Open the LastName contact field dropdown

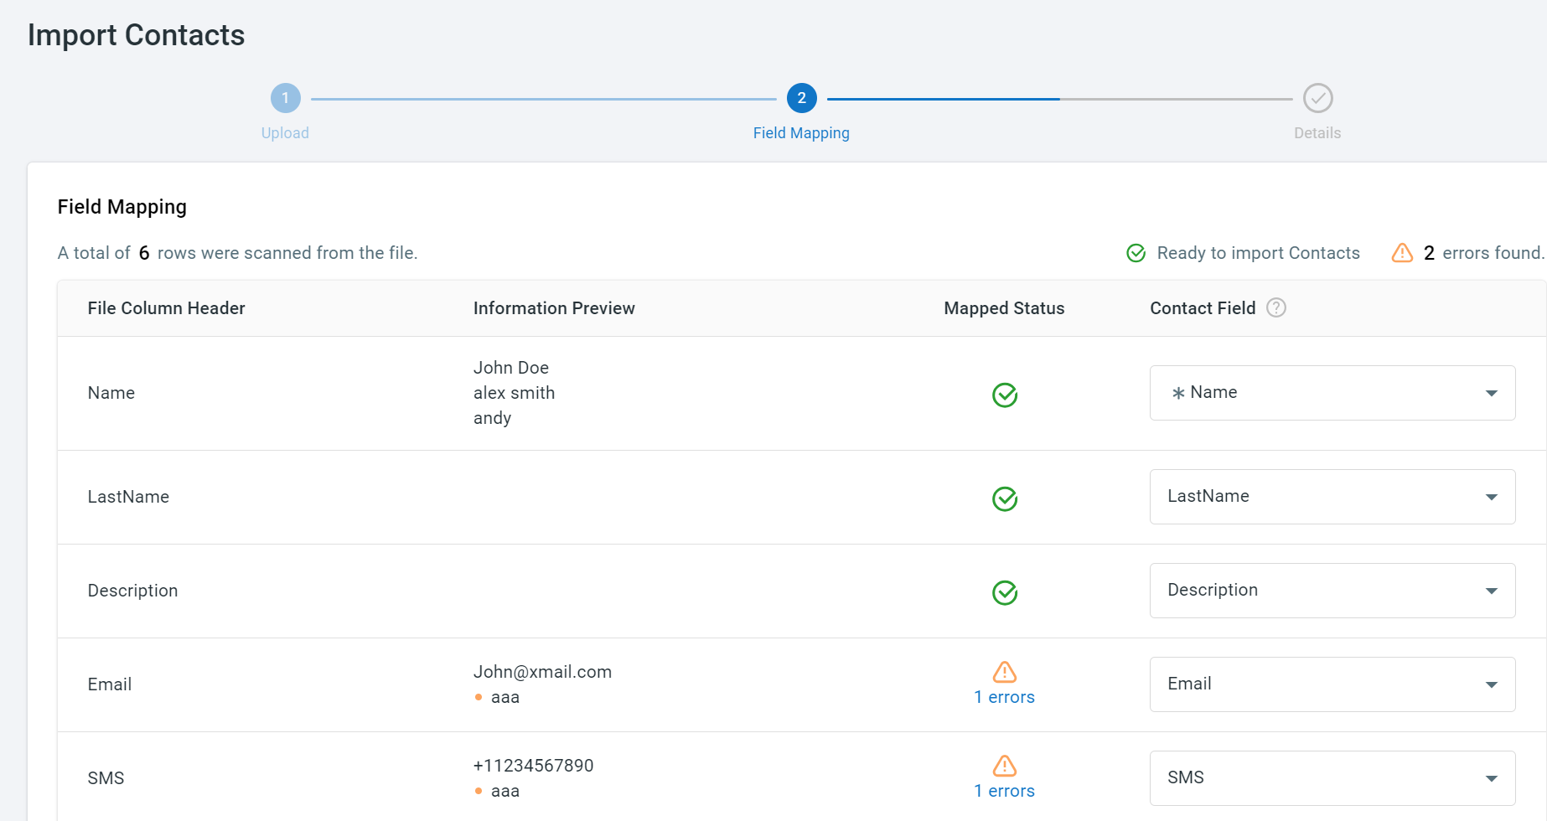[x=1332, y=497]
